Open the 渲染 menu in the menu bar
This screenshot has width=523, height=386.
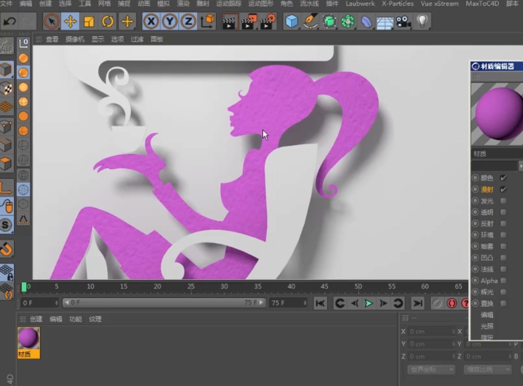183,4
